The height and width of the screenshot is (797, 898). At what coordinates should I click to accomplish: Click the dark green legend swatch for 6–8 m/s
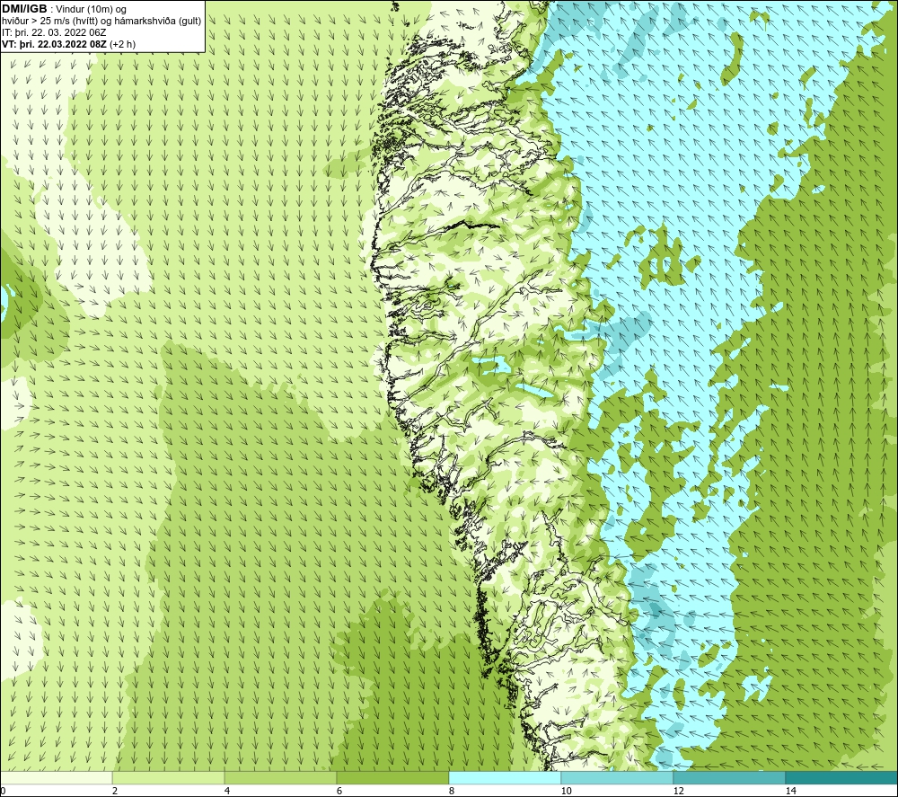[x=393, y=777]
